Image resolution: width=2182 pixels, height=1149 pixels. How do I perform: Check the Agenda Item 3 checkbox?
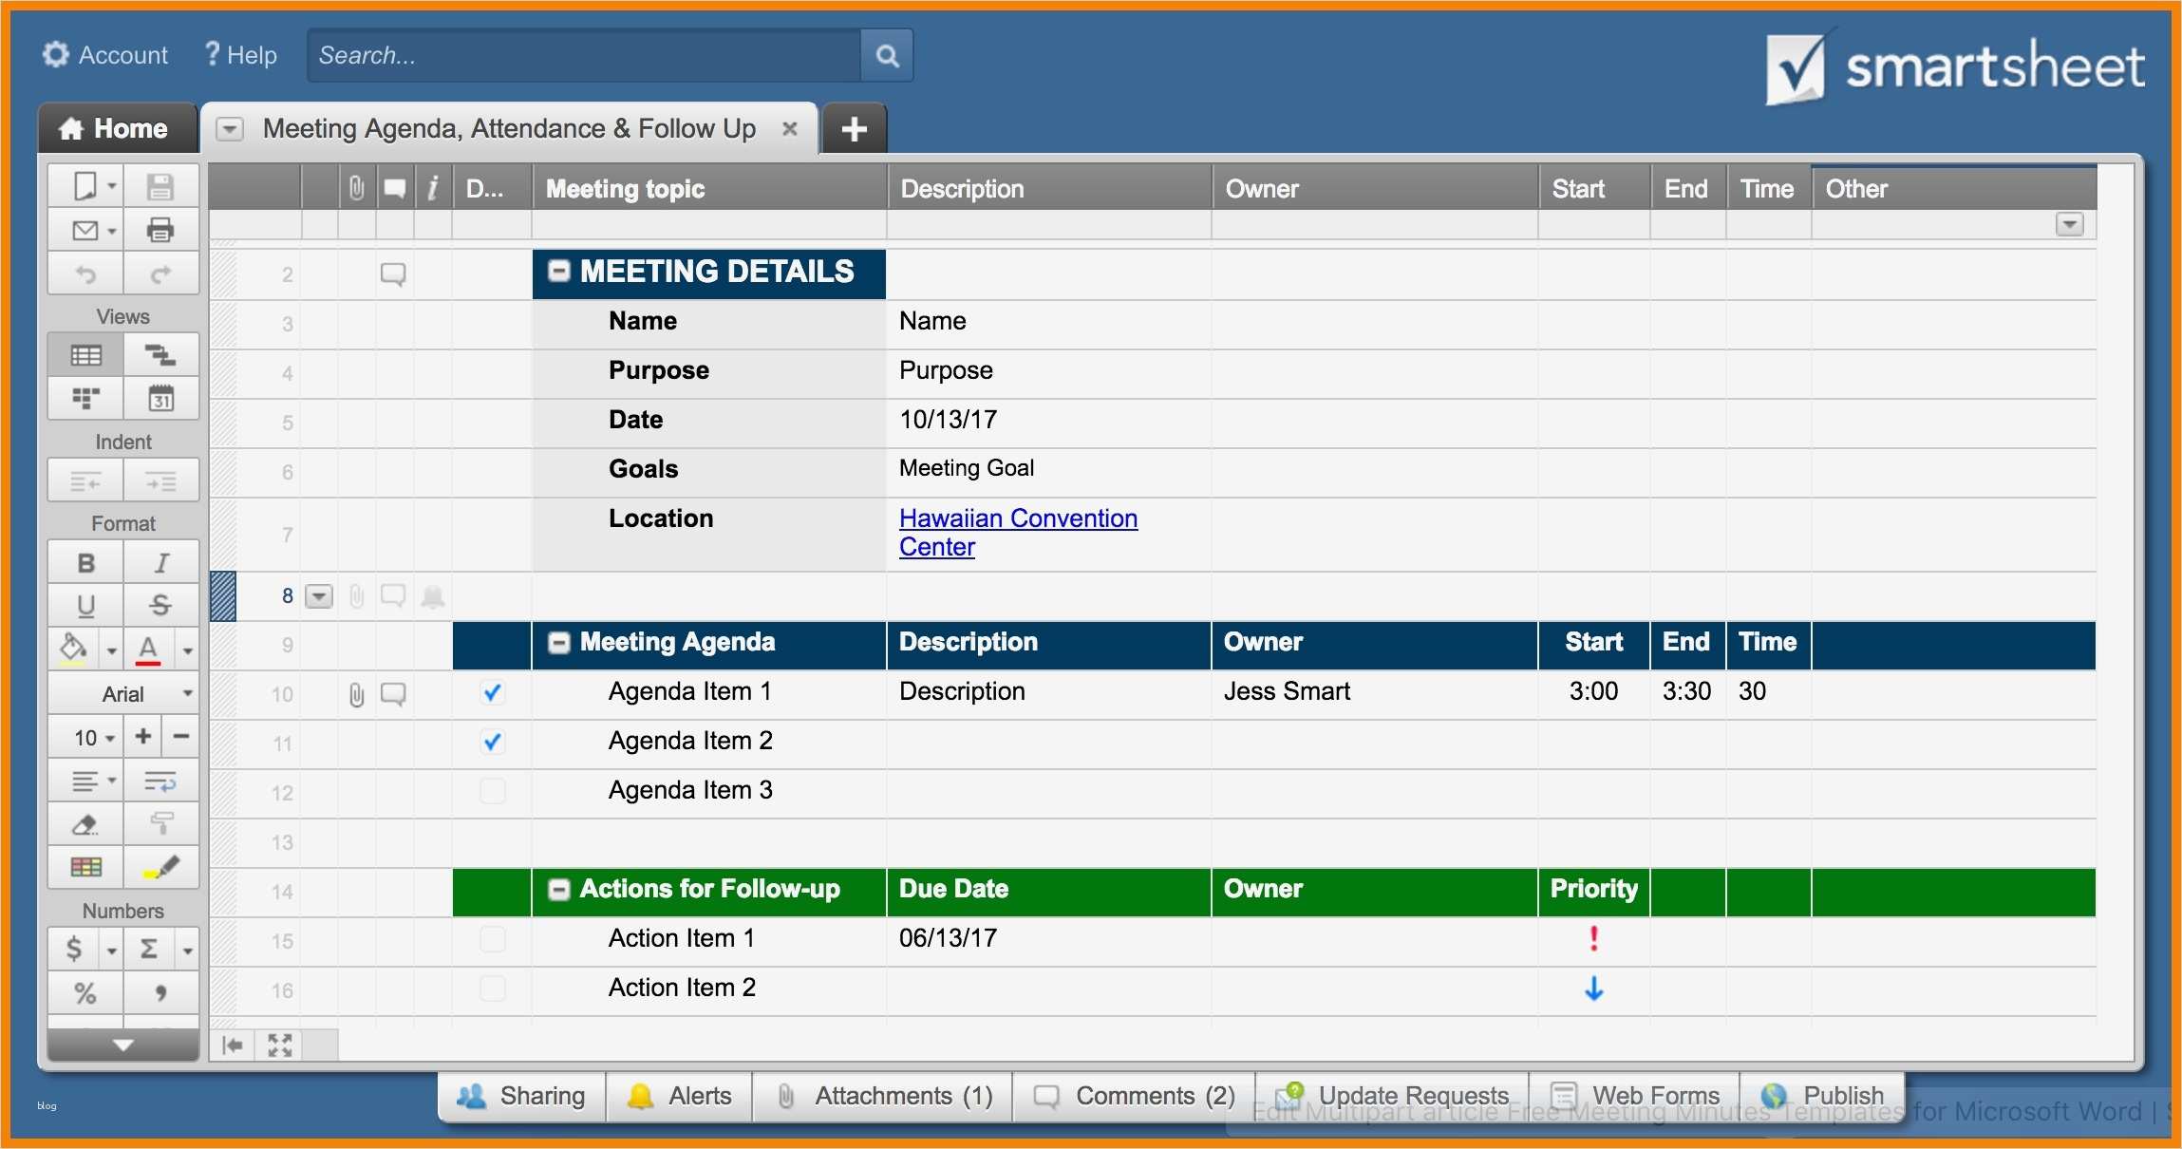pyautogui.click(x=492, y=791)
